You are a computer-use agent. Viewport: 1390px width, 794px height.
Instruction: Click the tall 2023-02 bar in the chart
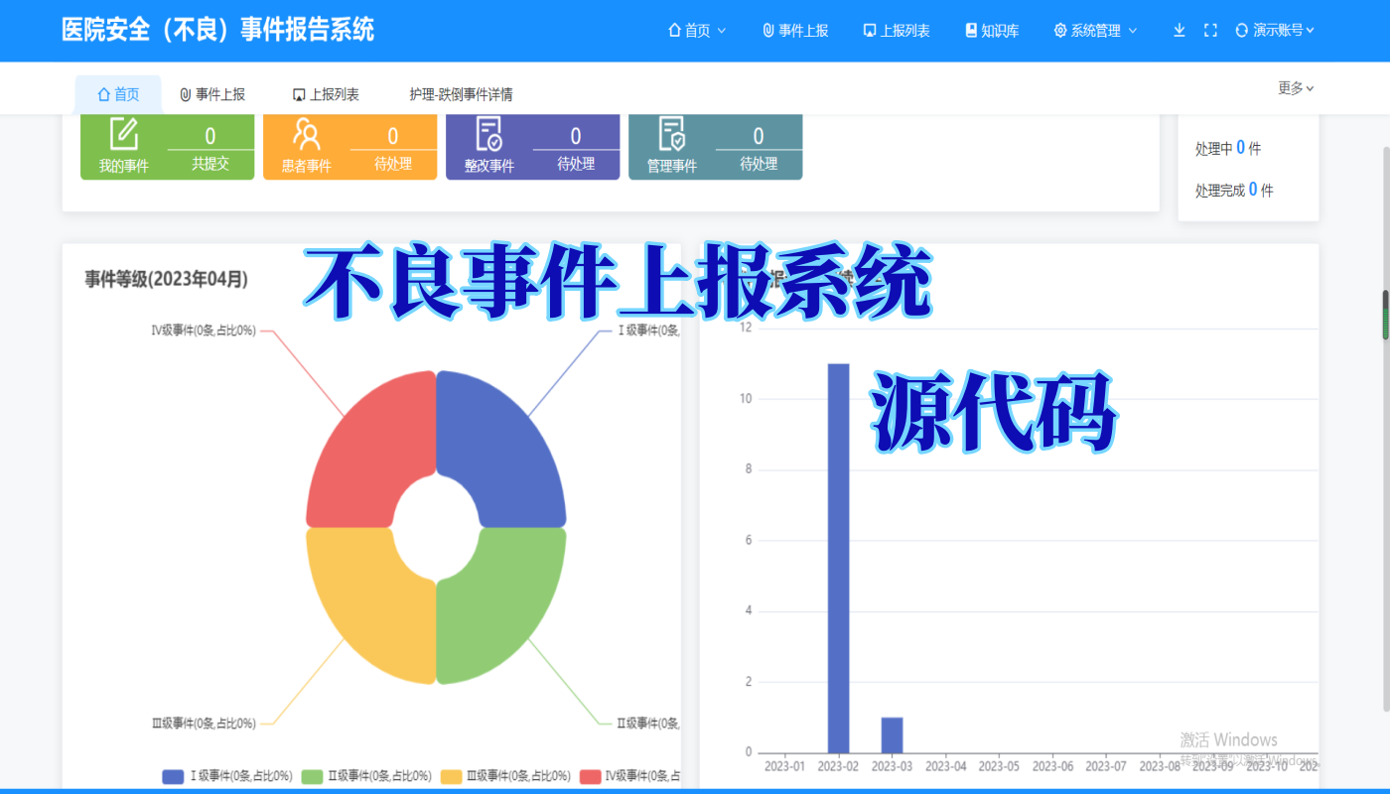[x=838, y=558]
